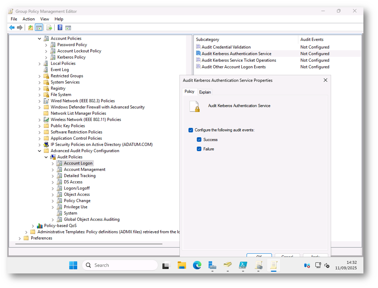Open Help using the blue question mark icon
The image size is (378, 288).
60,28
